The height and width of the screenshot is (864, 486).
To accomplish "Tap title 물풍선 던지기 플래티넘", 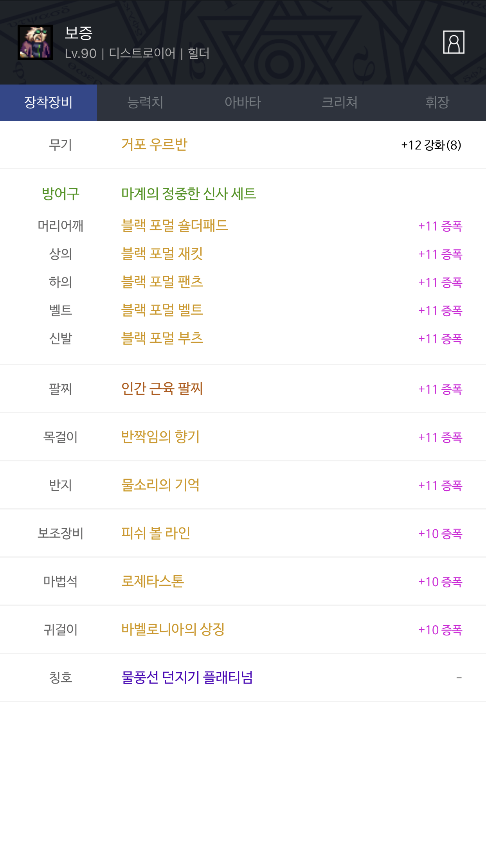I will [x=187, y=677].
